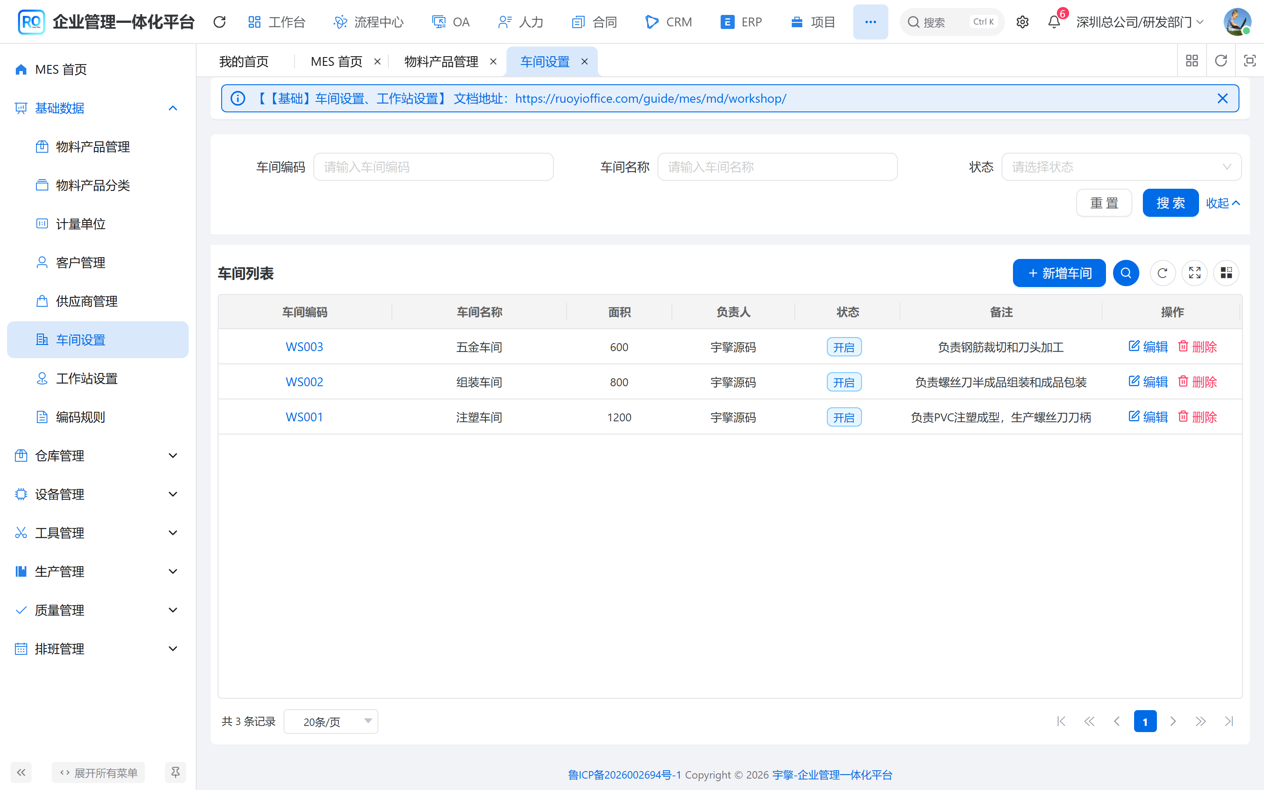Open the ruoyioffice workshop documentation link
Viewport: 1264px width, 790px height.
650,98
